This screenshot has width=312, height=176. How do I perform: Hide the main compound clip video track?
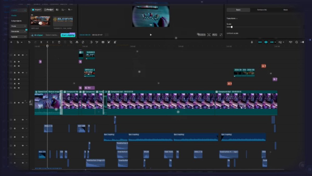[x=19, y=103]
